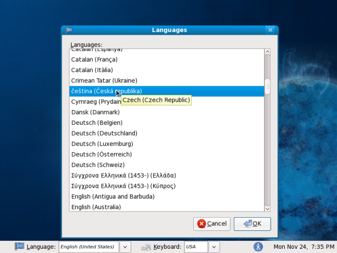This screenshot has width=337, height=253.
Task: Close the Languages dialog window
Action: pos(270,30)
